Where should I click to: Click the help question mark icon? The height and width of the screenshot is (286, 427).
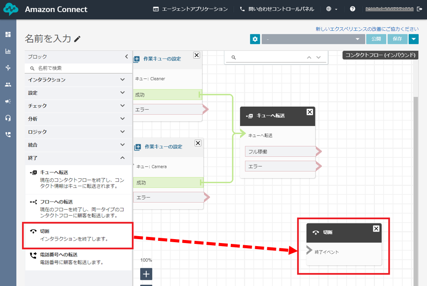[x=352, y=9]
